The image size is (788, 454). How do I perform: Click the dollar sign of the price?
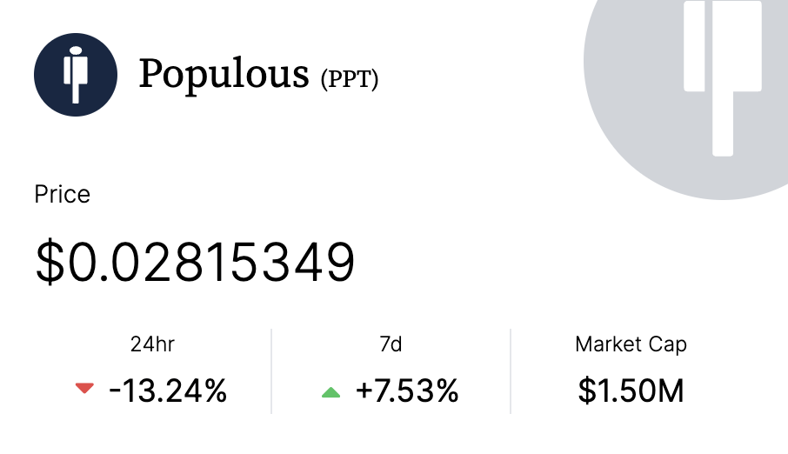pyautogui.click(x=50, y=262)
